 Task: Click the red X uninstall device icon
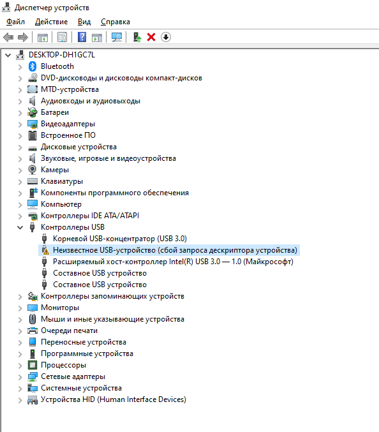(151, 37)
